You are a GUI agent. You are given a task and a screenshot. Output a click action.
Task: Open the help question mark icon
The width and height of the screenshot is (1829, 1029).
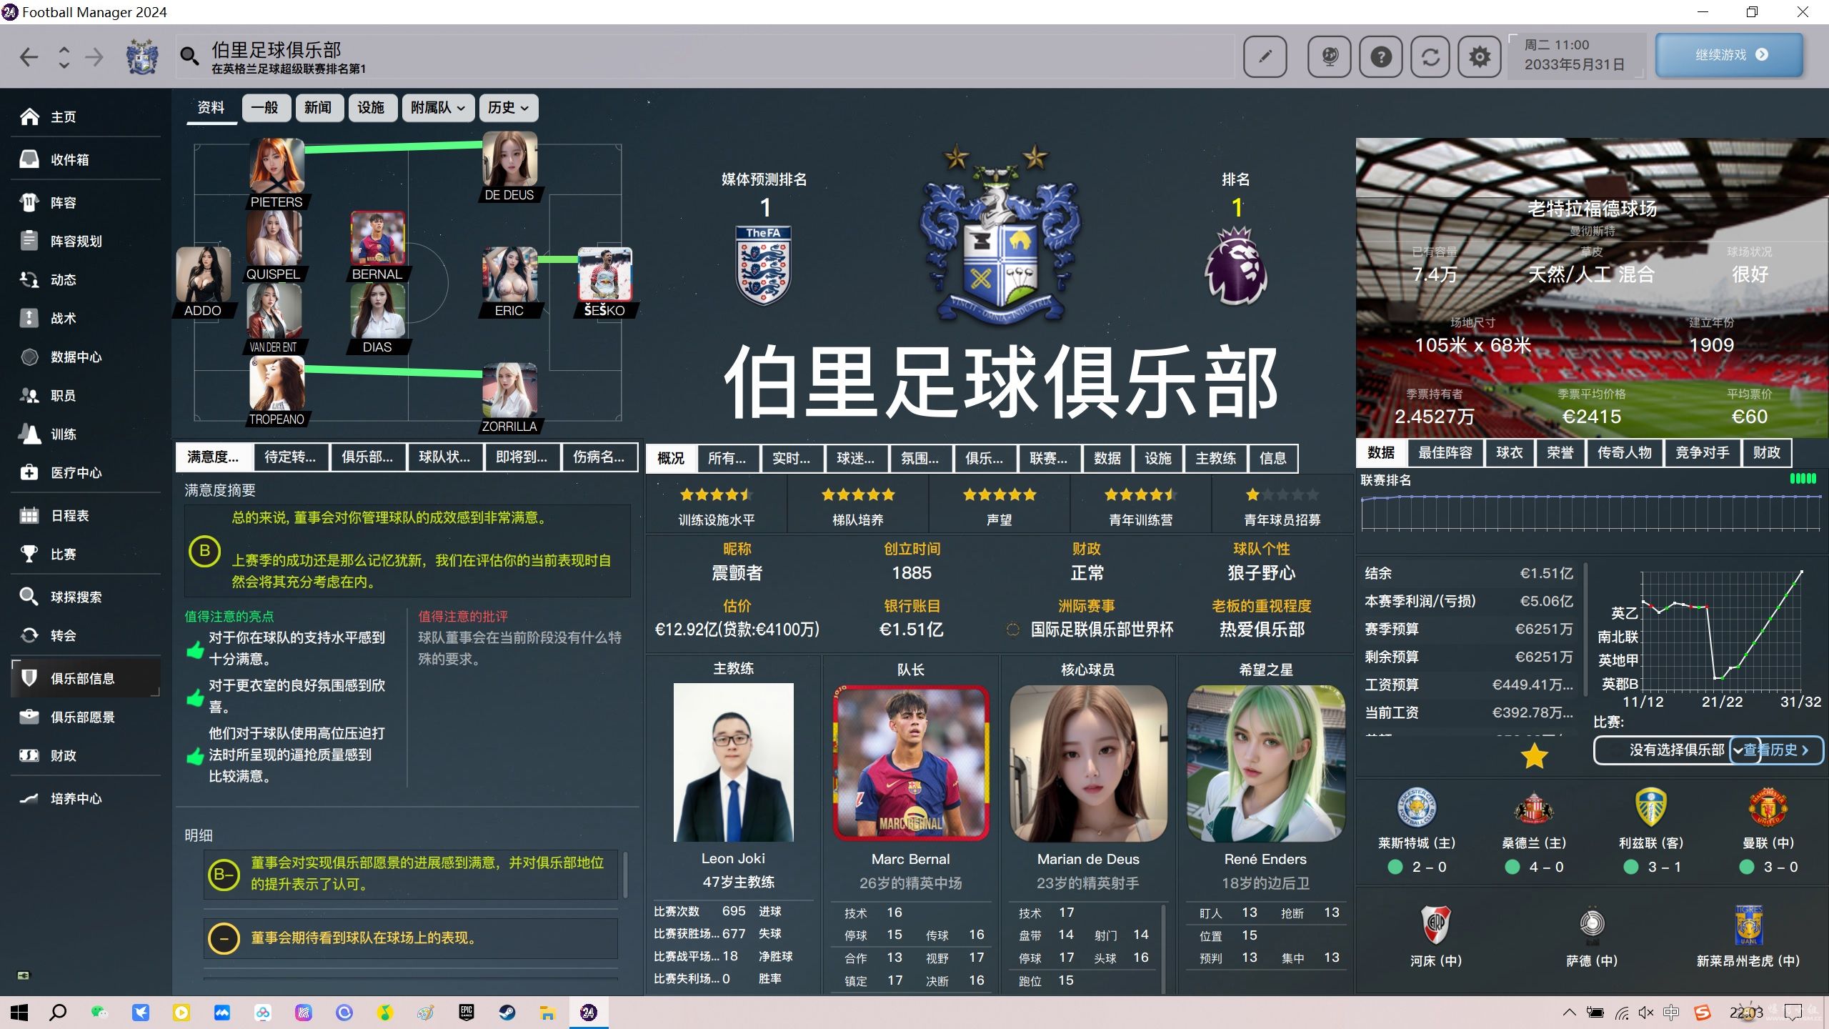click(1380, 56)
